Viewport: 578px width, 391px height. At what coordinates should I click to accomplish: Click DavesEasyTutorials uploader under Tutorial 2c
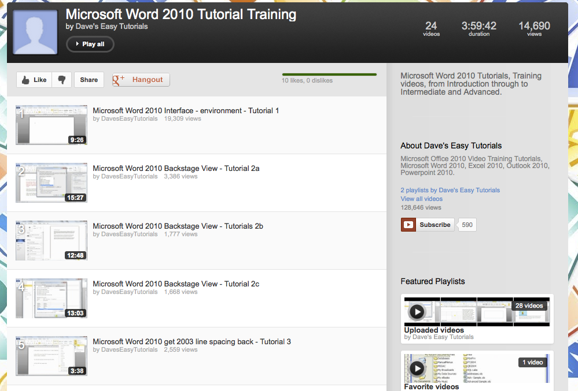130,292
